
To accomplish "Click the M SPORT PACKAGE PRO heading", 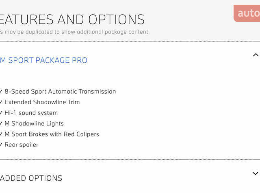I will (43, 60).
